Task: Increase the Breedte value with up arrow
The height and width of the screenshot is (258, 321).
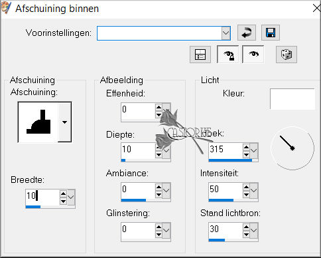Action: (63, 193)
